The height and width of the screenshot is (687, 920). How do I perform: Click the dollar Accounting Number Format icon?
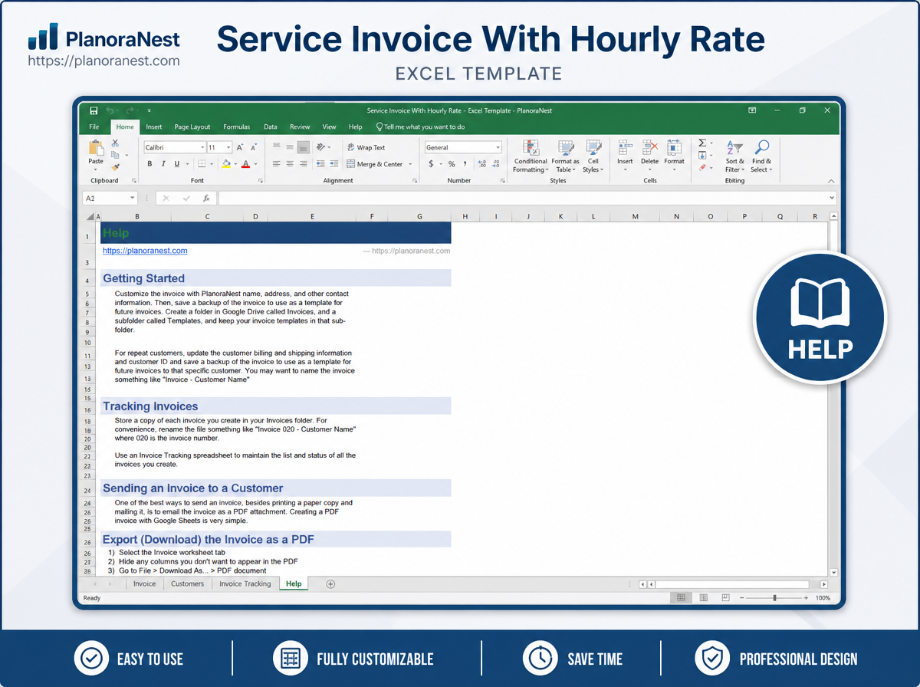click(431, 164)
